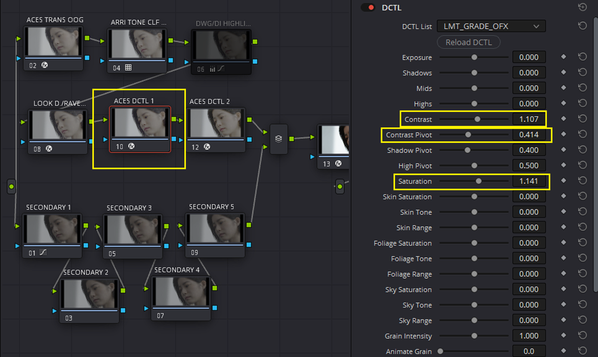Screen dimensions: 598x357
Task: Click the Saturation slider handle
Action: (x=478, y=181)
